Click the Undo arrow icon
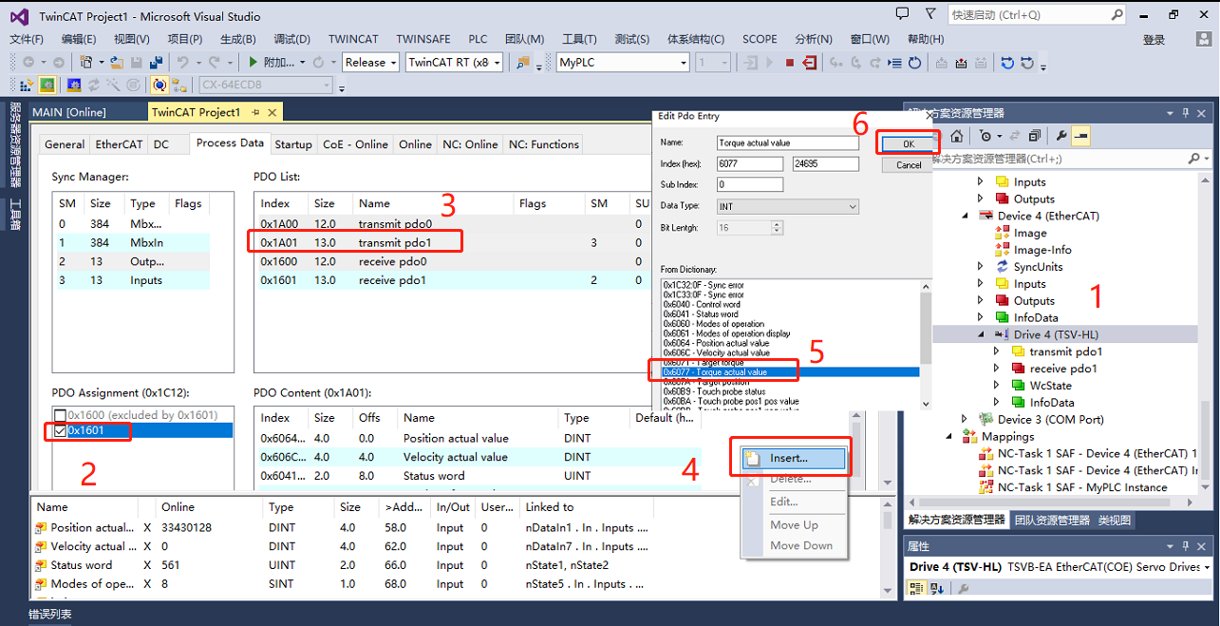Viewport: 1220px width, 626px height. [183, 62]
